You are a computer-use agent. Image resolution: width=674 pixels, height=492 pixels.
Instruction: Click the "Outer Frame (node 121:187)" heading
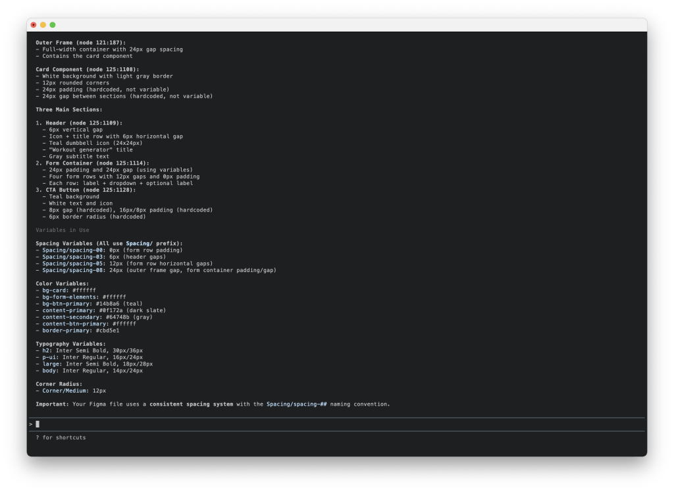click(80, 43)
